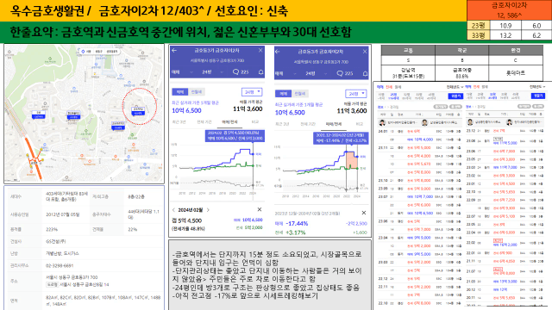Go to next month after 2024년 02월
This screenshot has width=552, height=310.
(x=208, y=210)
